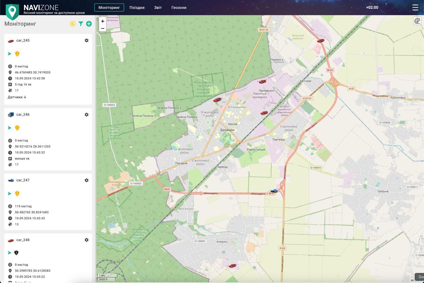Open the +02:00 timezone selector

click(372, 7)
